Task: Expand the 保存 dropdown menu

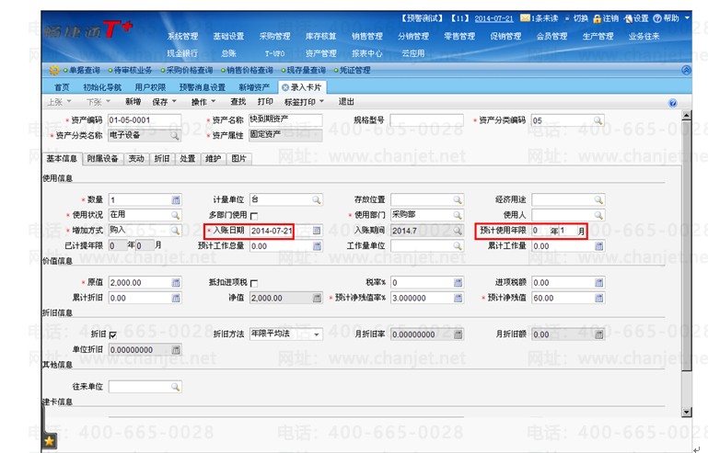Action: point(165,102)
